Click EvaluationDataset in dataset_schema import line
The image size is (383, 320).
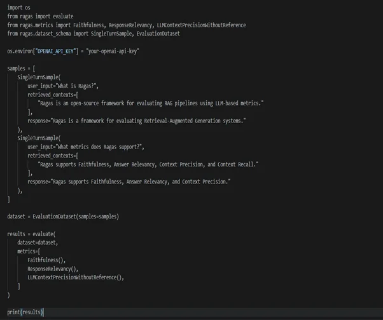point(158,34)
